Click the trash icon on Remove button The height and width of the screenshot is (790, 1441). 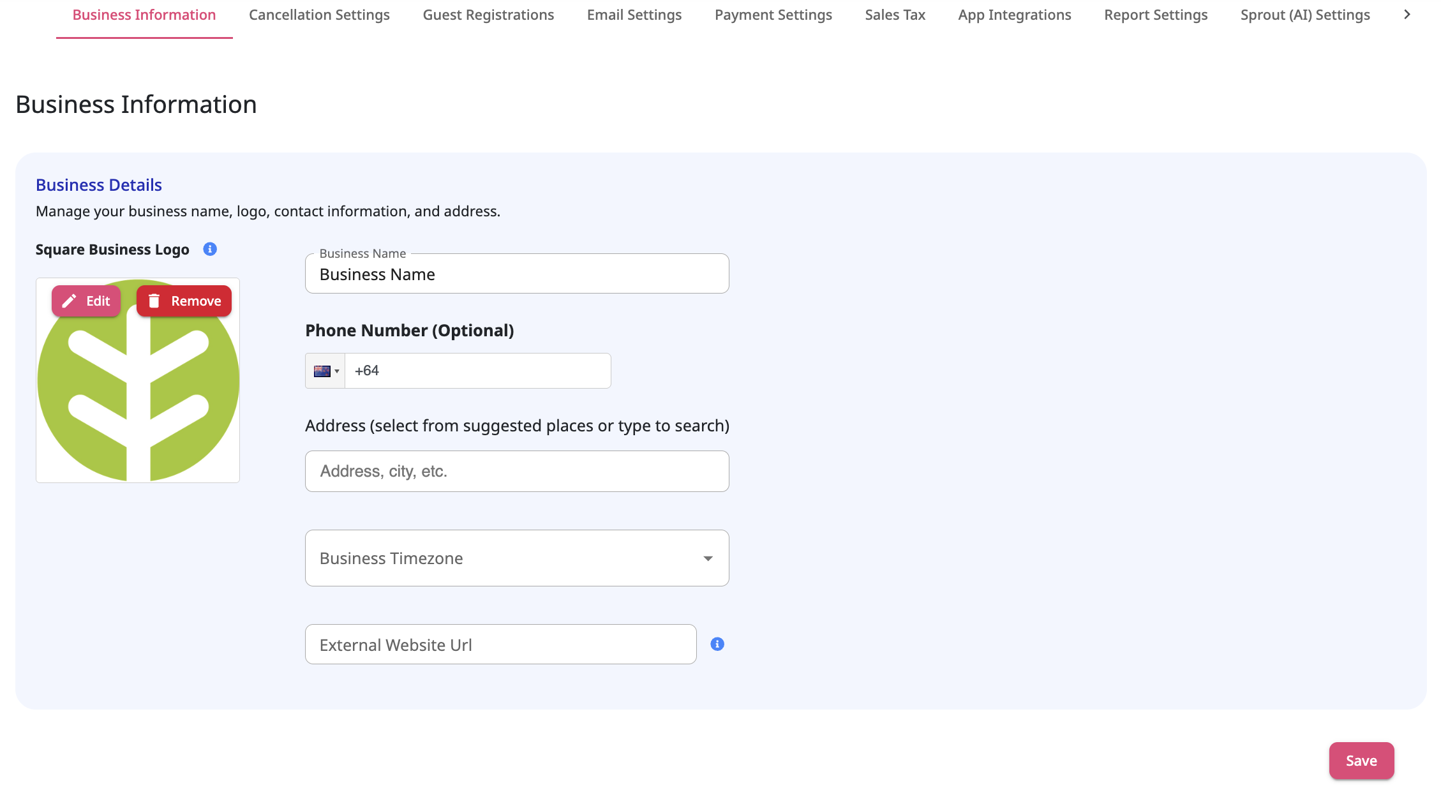coord(154,301)
